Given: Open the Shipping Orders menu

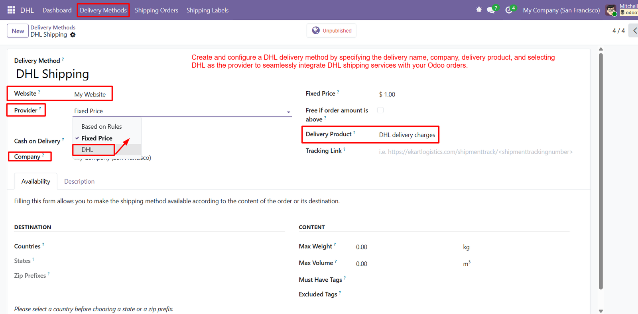Looking at the screenshot, I should [156, 10].
